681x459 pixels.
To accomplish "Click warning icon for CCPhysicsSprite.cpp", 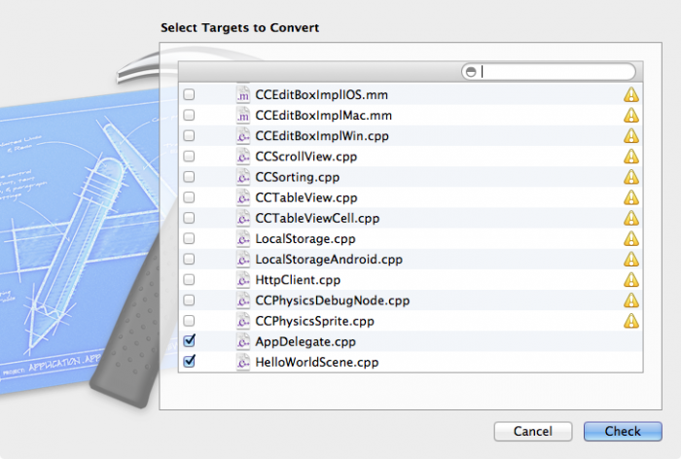I will tap(631, 321).
